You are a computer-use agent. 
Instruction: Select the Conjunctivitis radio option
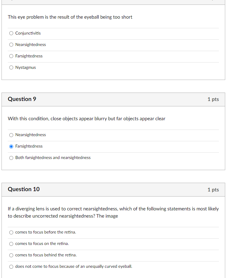click(11, 33)
